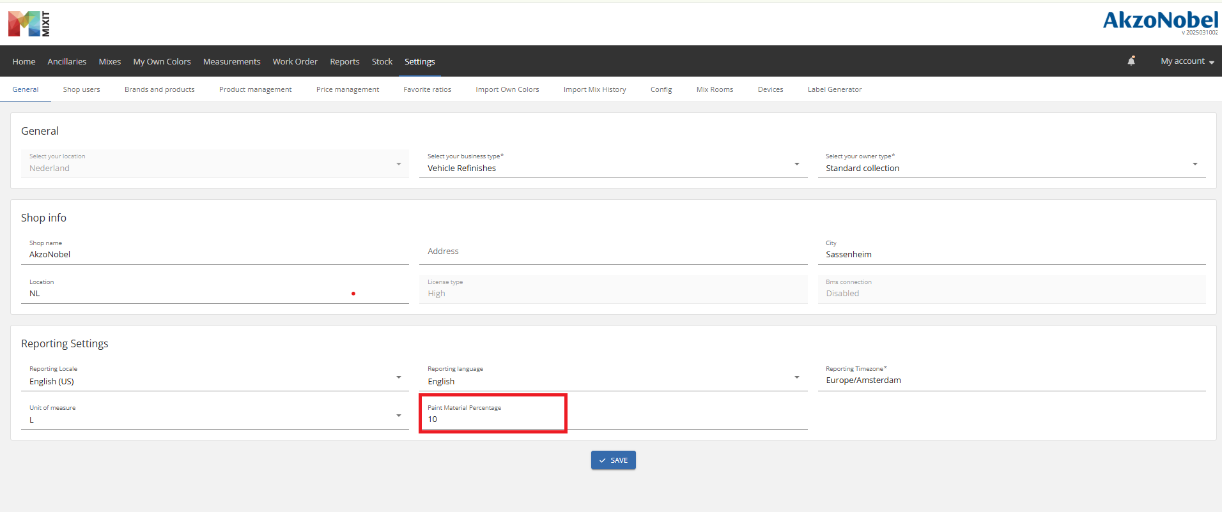Open the My account dropdown
The height and width of the screenshot is (512, 1222).
click(x=1187, y=61)
